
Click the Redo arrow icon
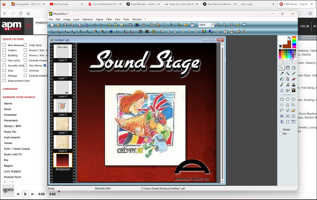pyautogui.click(x=101, y=25)
